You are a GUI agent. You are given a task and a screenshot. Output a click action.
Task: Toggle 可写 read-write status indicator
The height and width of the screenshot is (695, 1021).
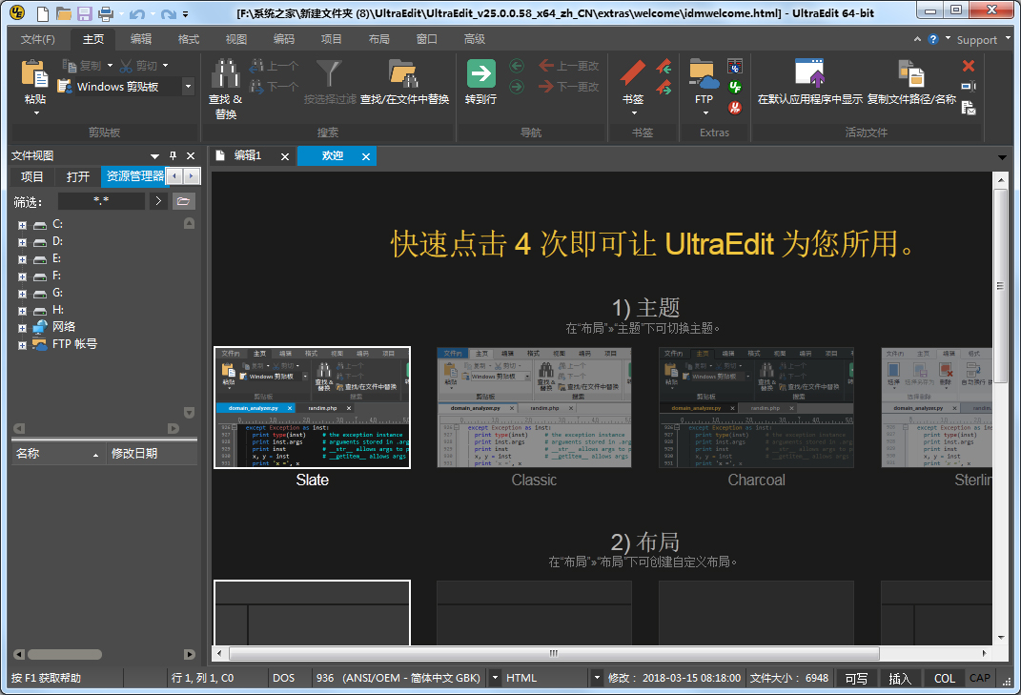point(856,678)
